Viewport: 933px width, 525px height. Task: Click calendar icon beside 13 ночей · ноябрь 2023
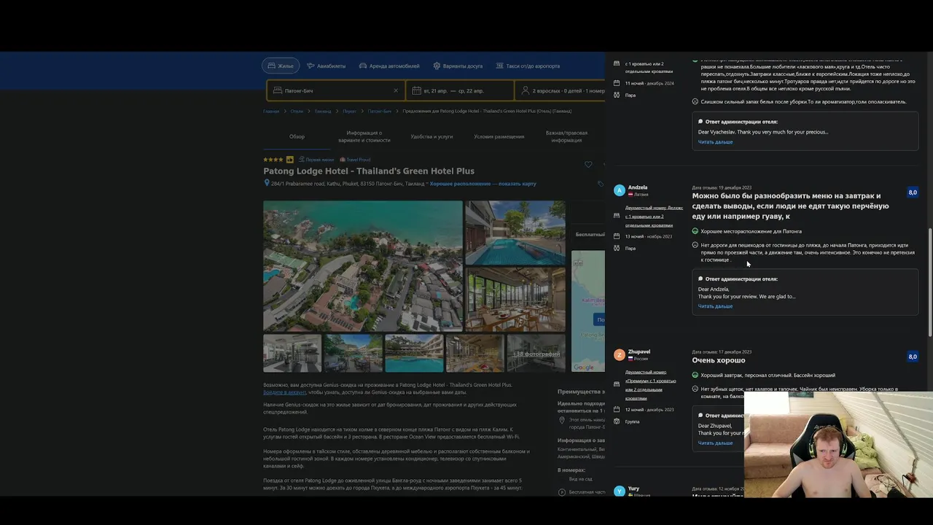[x=617, y=236]
